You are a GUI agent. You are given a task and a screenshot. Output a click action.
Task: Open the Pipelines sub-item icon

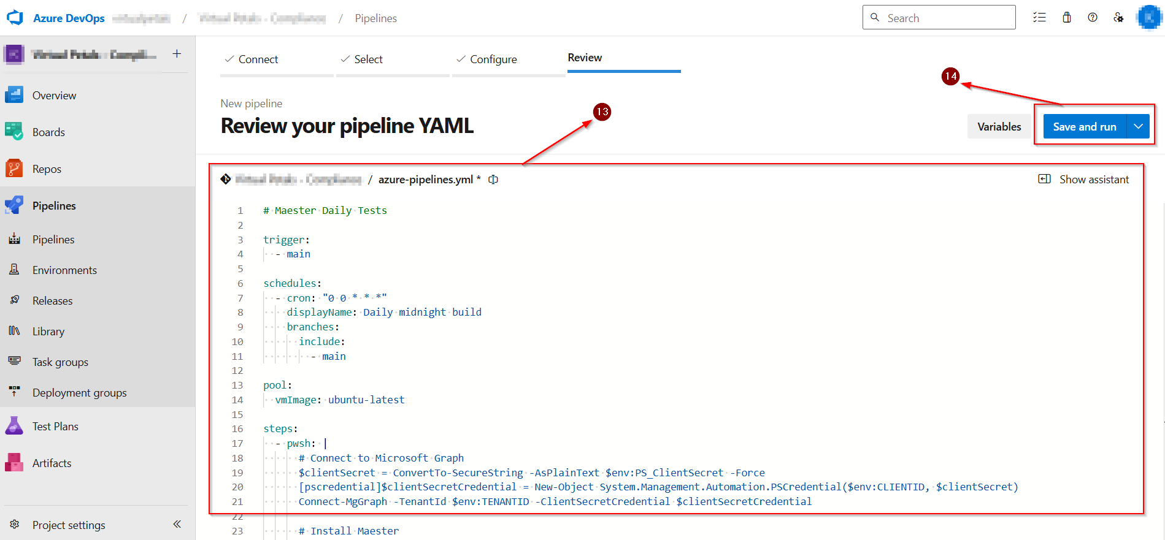tap(15, 239)
